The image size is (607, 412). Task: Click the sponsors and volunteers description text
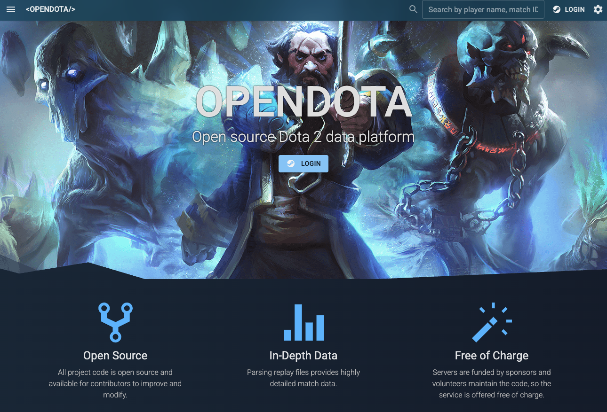[x=492, y=383]
